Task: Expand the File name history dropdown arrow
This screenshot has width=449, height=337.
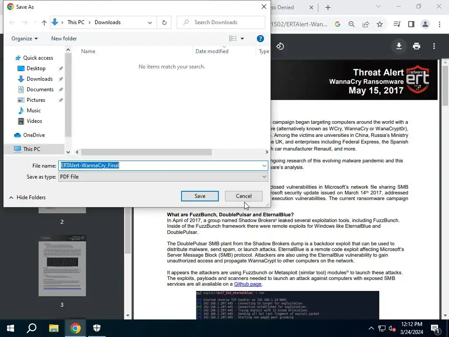Action: [x=264, y=165]
